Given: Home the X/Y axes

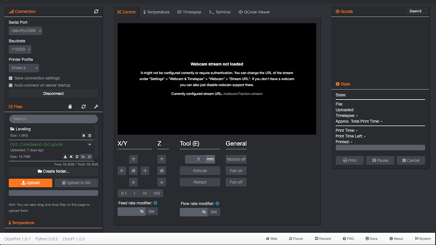Looking at the screenshot, I should tap(133, 171).
